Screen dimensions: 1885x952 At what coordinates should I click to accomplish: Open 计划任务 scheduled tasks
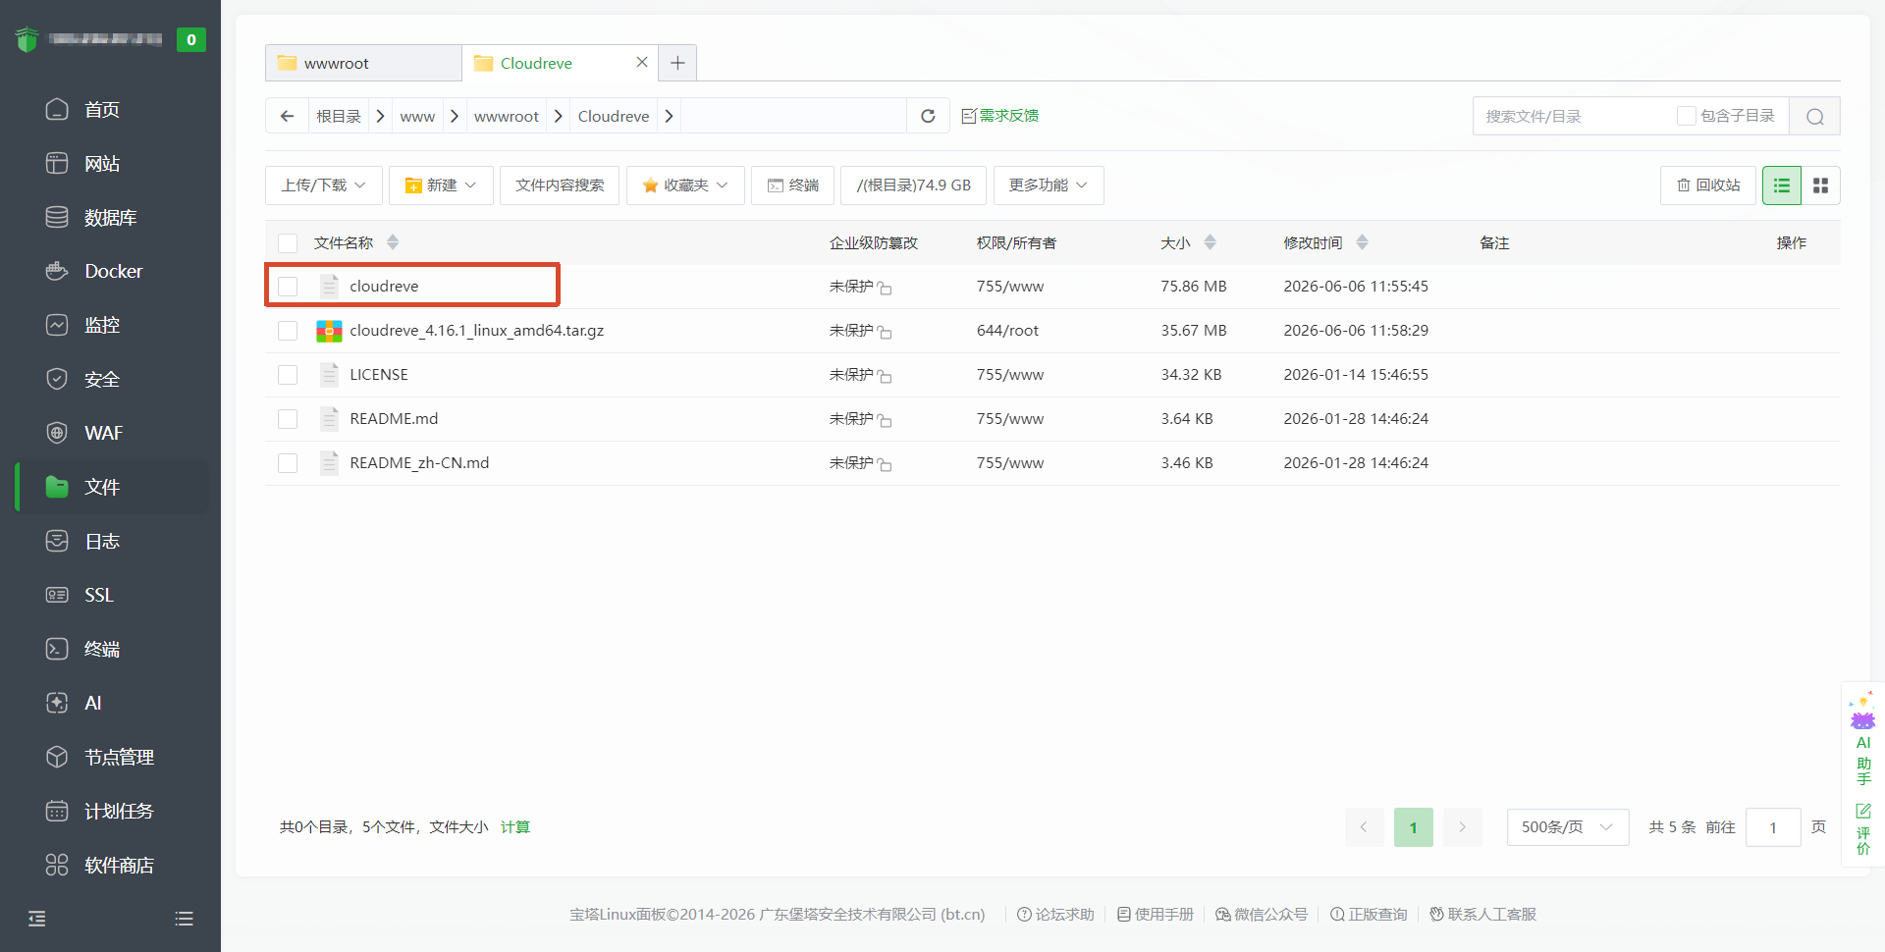coord(118,811)
